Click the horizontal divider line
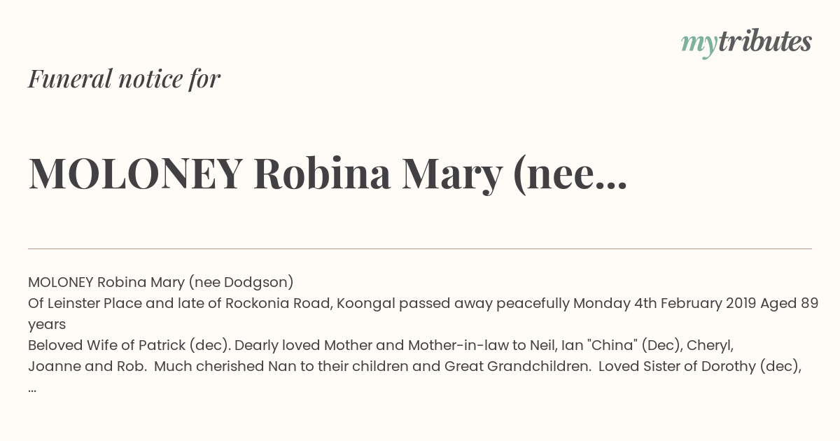Viewport: 840px width, 441px height. [420, 248]
